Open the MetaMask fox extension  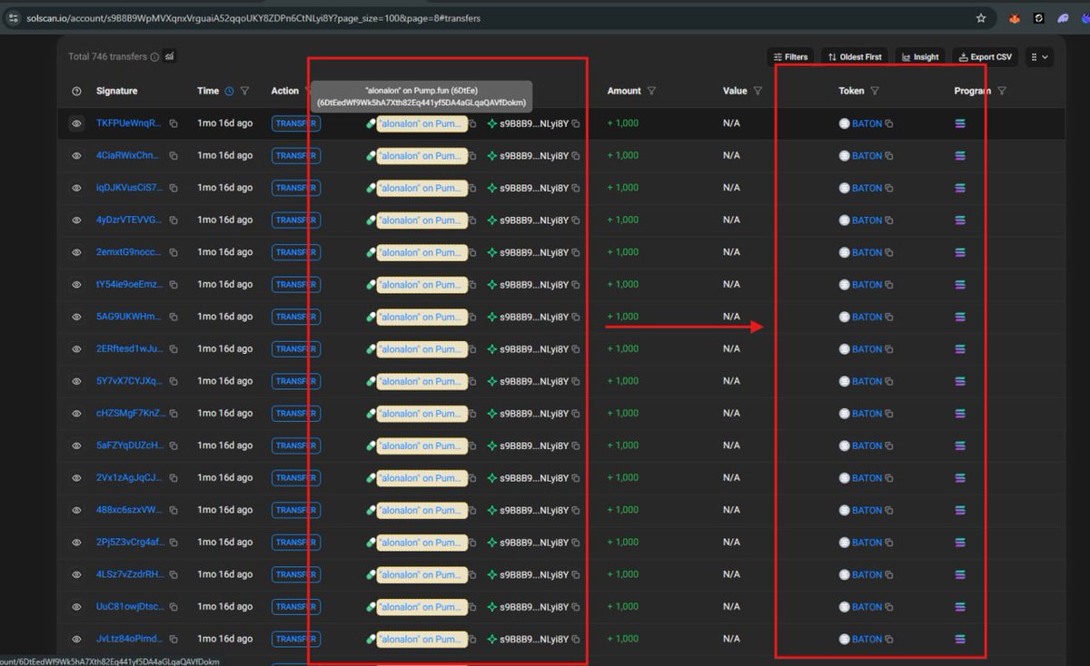point(1016,17)
